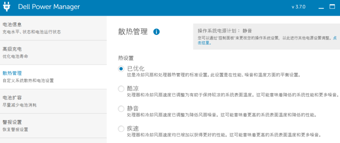Open the 警报设置 sidebar section

pos(53,126)
